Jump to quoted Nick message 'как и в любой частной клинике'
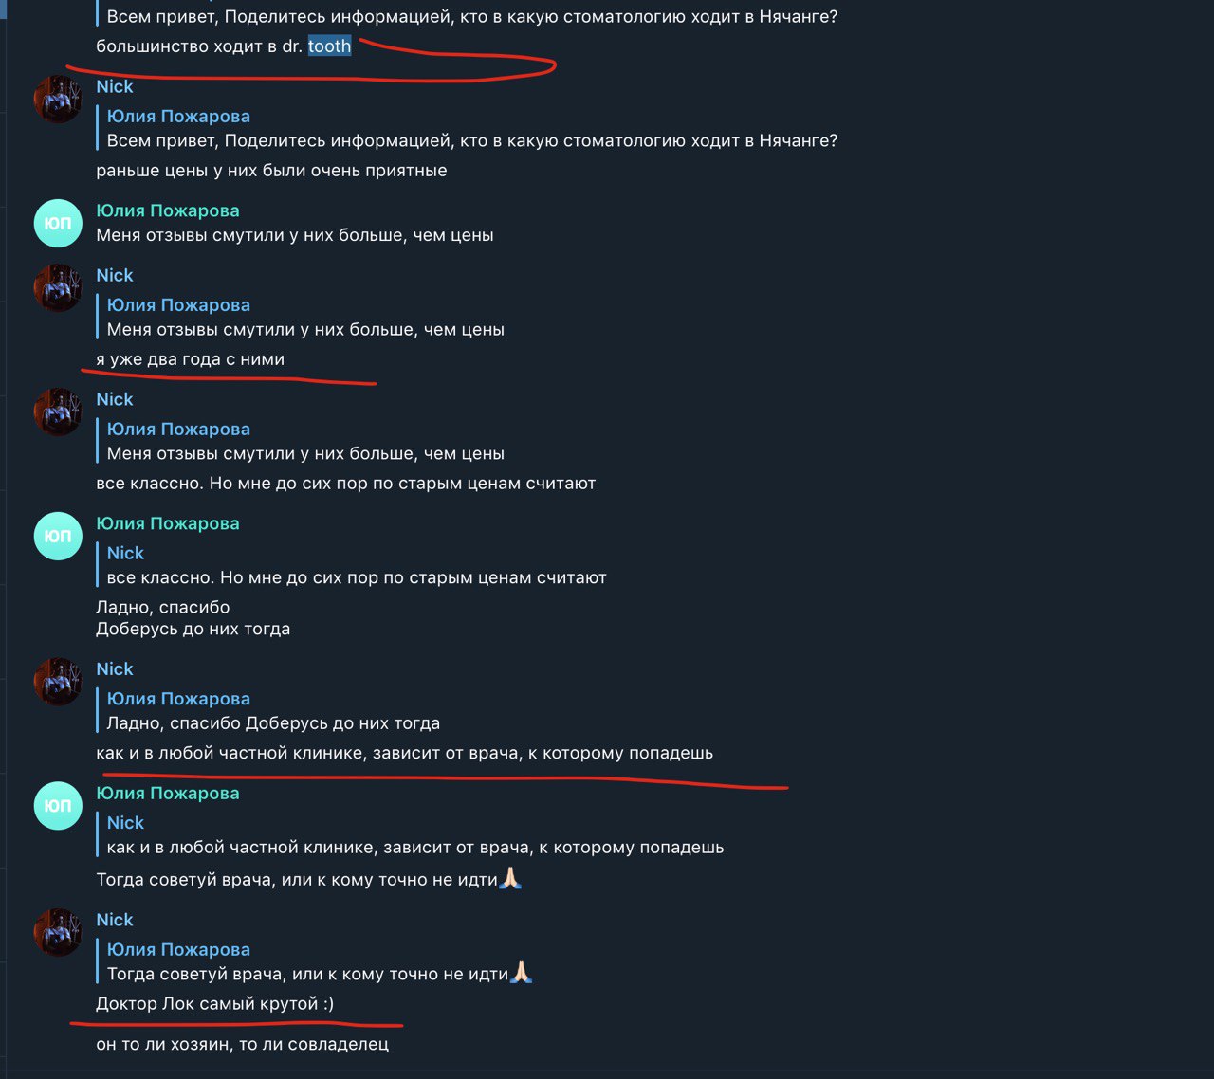The width and height of the screenshot is (1214, 1079). tap(411, 835)
